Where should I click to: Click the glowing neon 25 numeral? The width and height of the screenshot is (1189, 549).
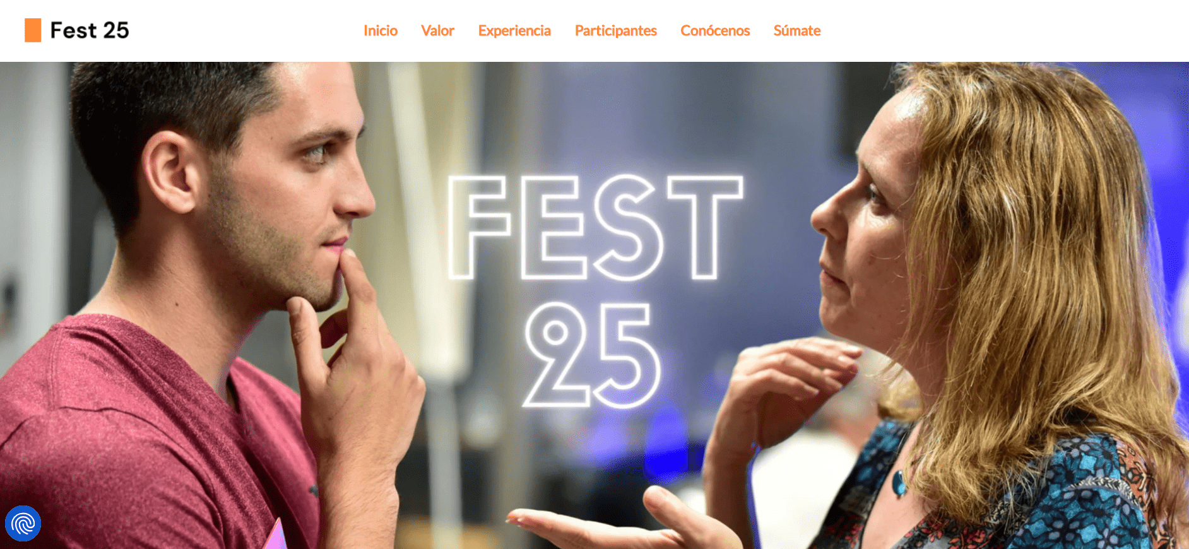[x=593, y=355]
